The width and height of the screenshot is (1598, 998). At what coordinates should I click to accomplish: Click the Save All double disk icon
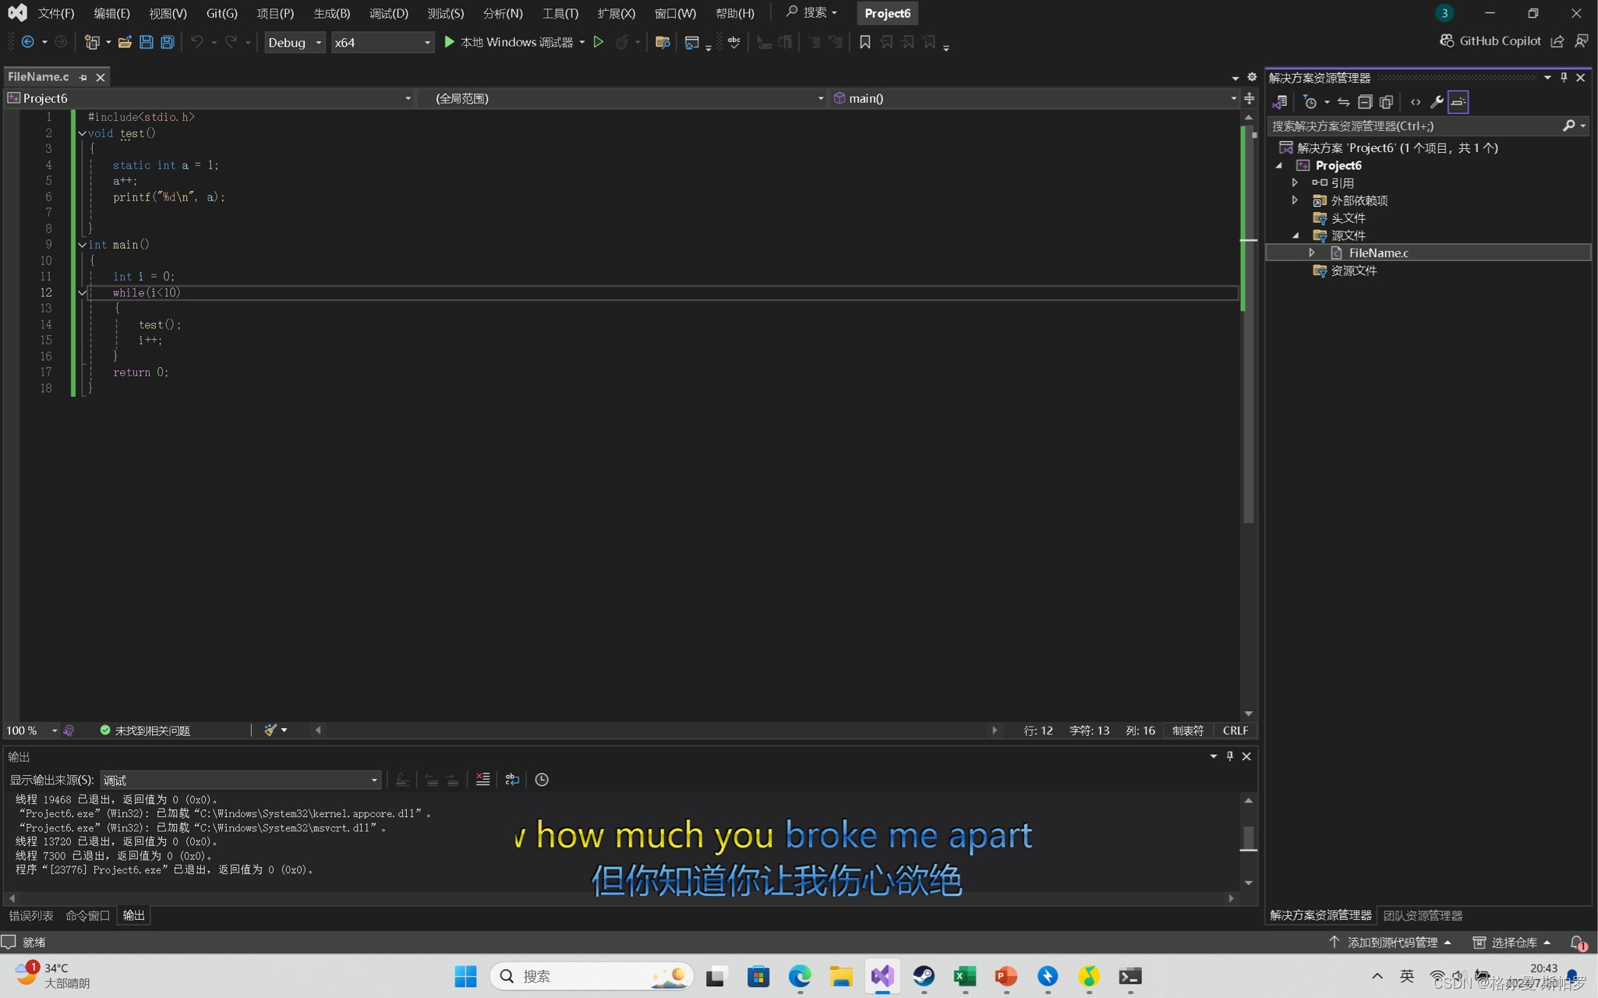pyautogui.click(x=167, y=42)
